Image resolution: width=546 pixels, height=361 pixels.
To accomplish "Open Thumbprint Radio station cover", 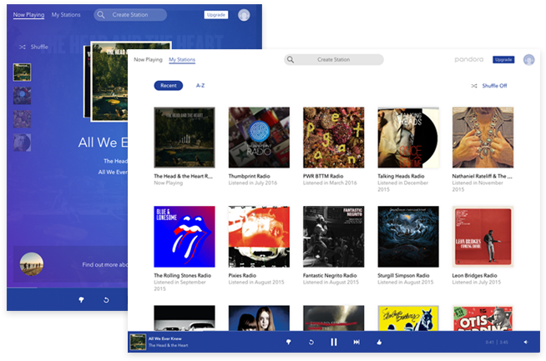I will [x=259, y=138].
